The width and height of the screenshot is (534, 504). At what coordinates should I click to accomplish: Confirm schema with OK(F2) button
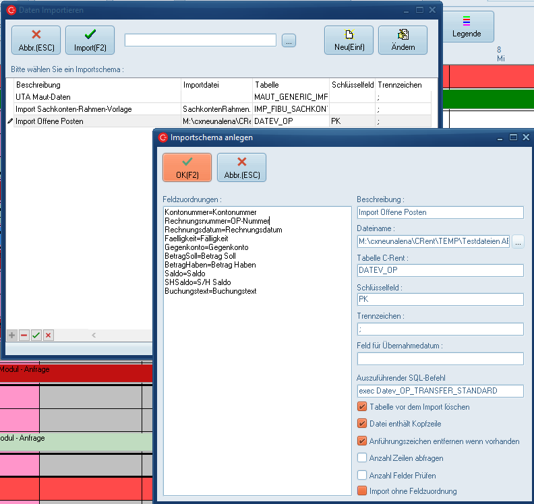pyautogui.click(x=187, y=167)
